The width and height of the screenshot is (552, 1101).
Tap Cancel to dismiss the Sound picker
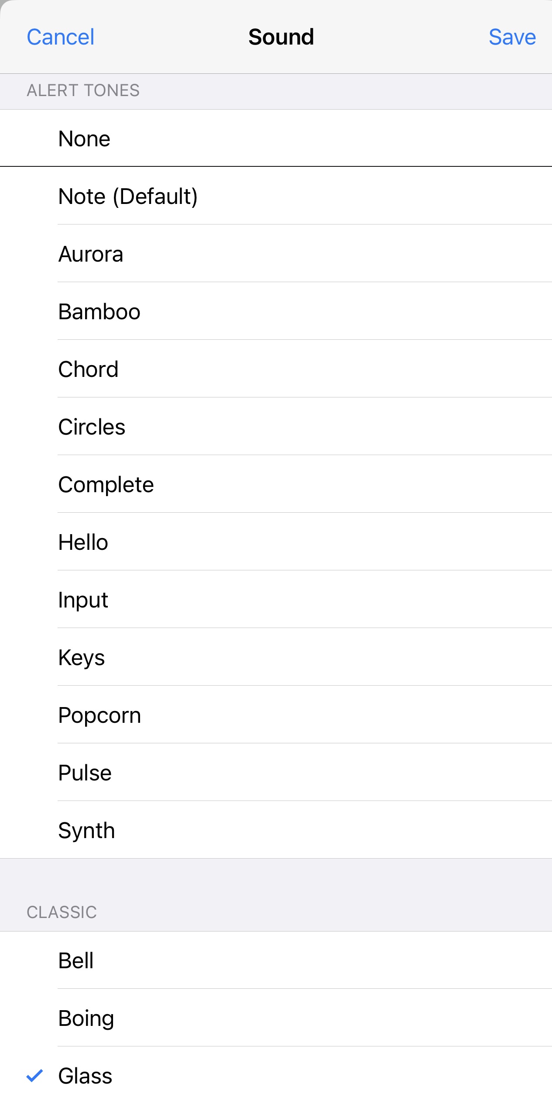(60, 37)
